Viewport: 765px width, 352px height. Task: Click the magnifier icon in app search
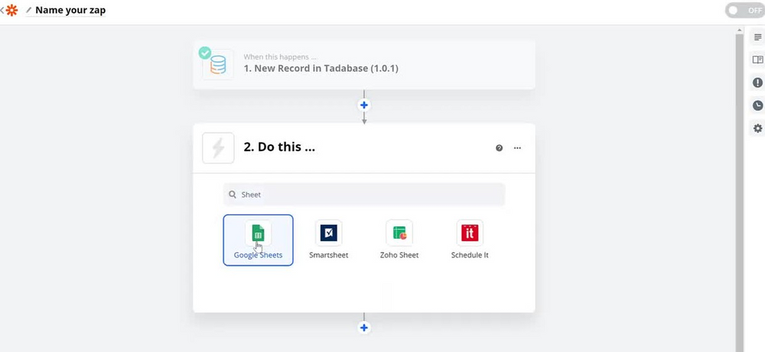click(x=233, y=195)
